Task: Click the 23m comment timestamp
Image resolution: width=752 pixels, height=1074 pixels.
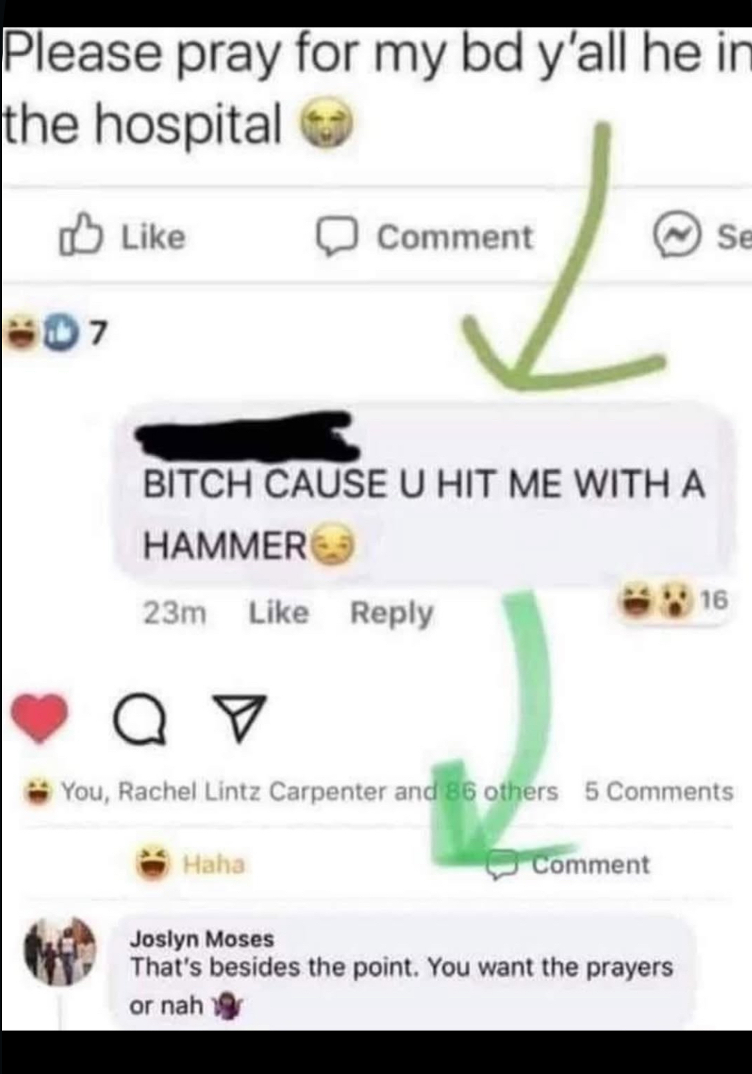Action: pyautogui.click(x=175, y=613)
